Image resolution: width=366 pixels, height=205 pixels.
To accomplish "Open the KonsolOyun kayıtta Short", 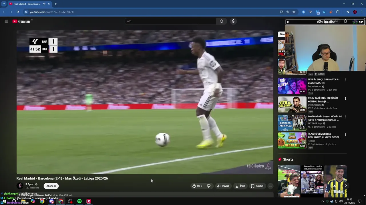I will [312, 181].
